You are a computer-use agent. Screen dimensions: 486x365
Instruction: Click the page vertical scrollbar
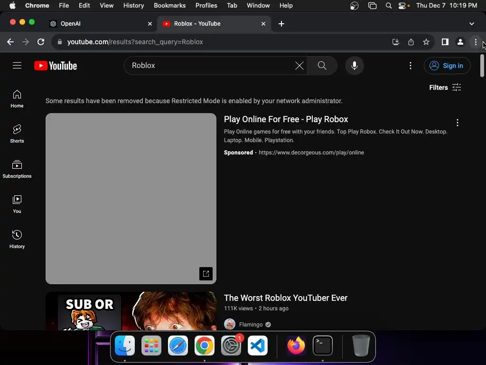click(x=482, y=66)
